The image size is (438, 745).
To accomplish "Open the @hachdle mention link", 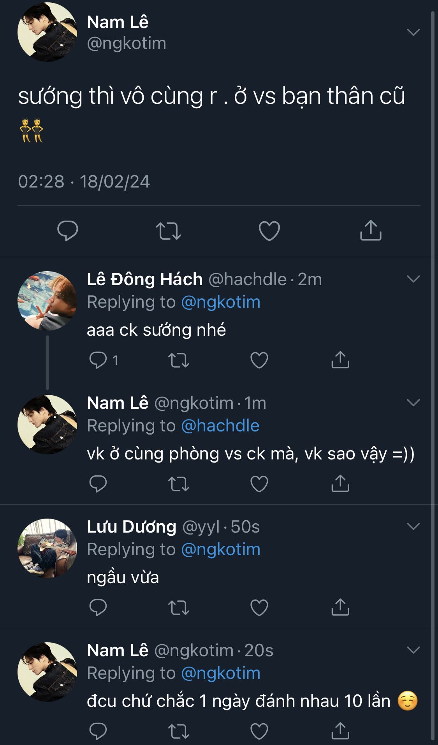I will (220, 426).
